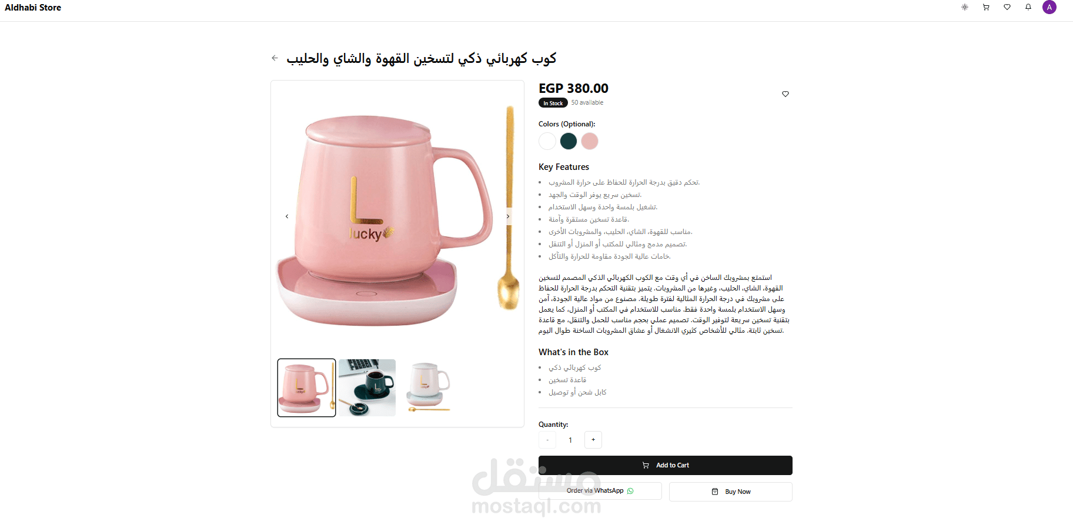Show previous product image with left chevron
Screen dimensions: 1073x528
point(287,216)
